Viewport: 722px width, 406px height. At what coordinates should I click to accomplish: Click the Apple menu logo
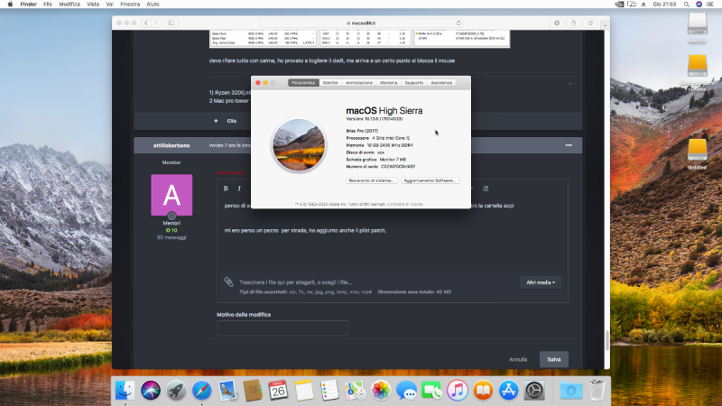(x=10, y=5)
